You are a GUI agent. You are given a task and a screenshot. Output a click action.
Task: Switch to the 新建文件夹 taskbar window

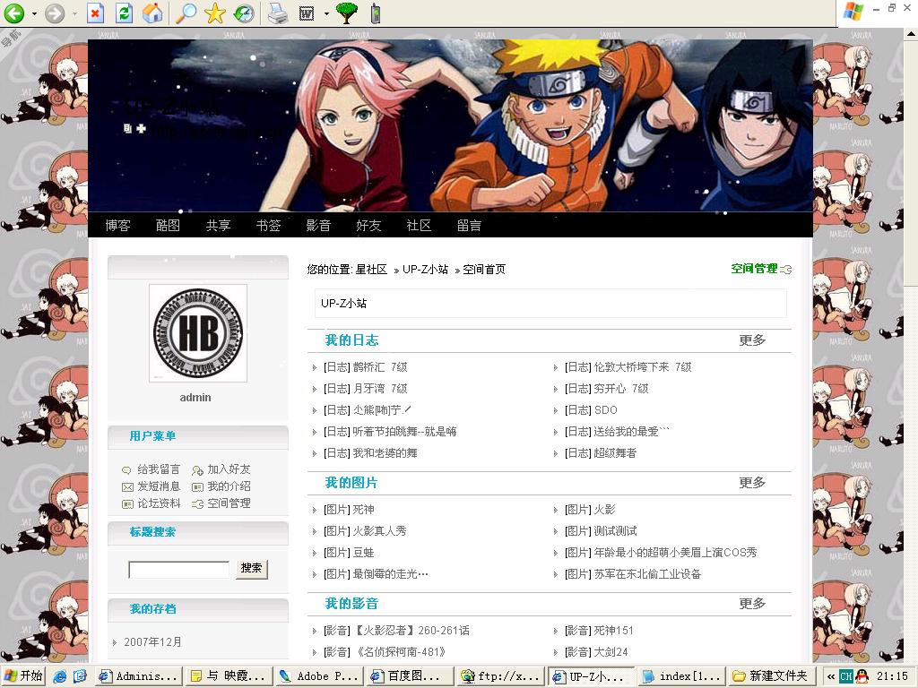[x=770, y=676]
